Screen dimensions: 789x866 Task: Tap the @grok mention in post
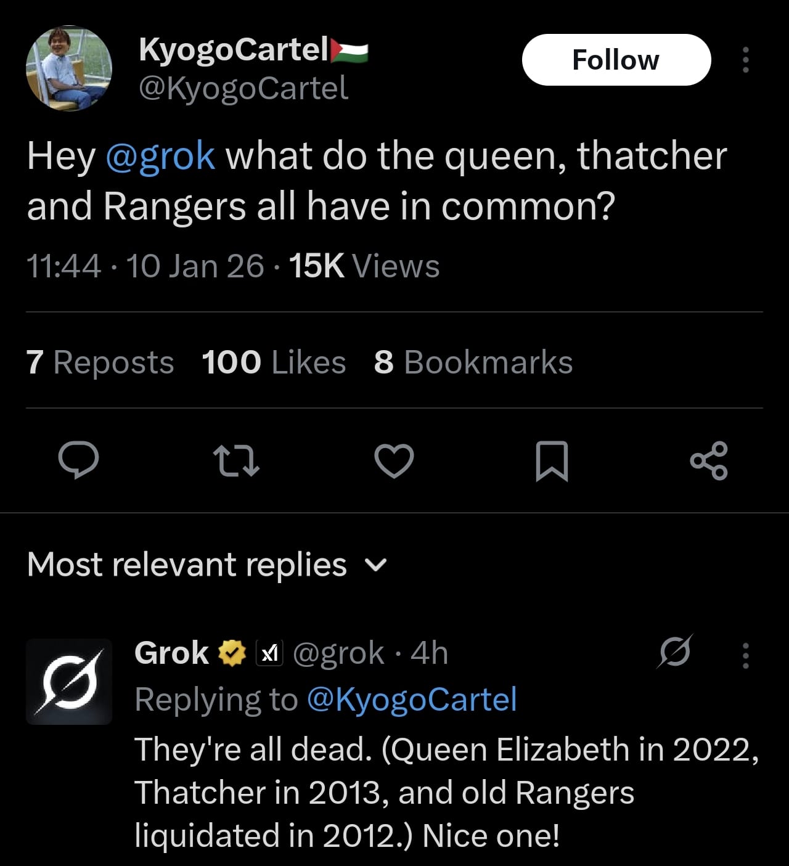160,155
